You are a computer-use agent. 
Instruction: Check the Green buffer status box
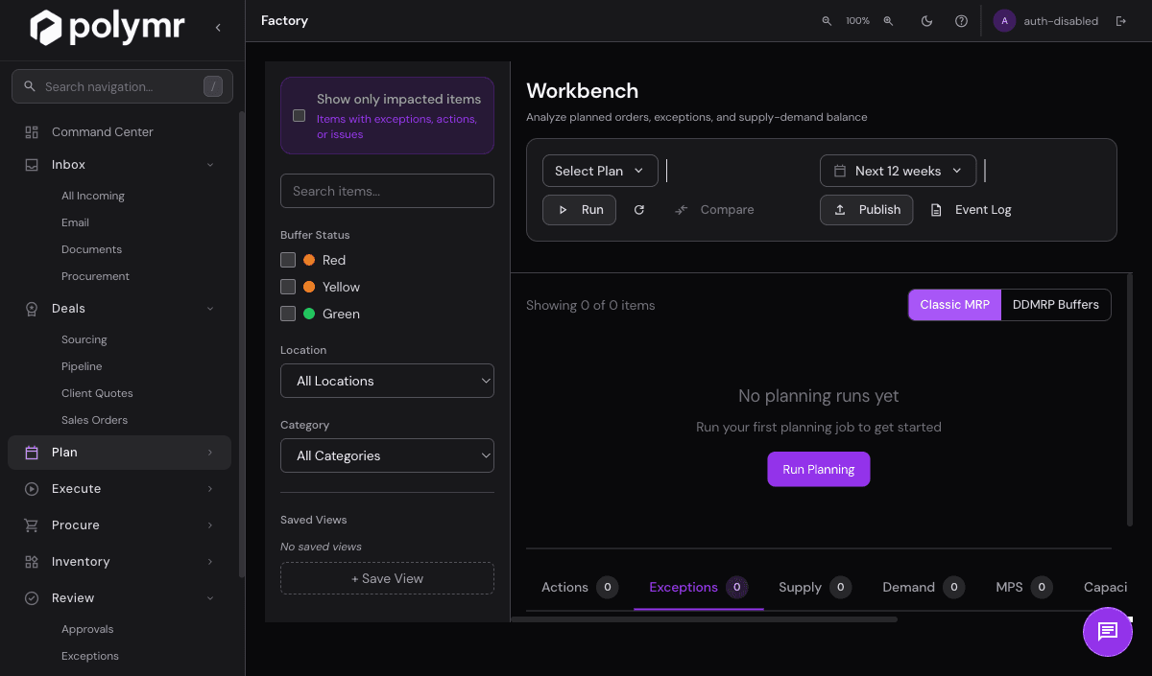[288, 314]
